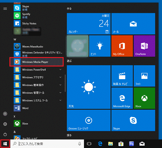
Task: Click the microphone icon in search box
Action: coord(80,144)
